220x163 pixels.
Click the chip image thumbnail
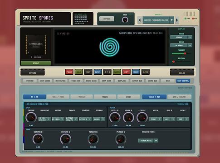coord(36,44)
